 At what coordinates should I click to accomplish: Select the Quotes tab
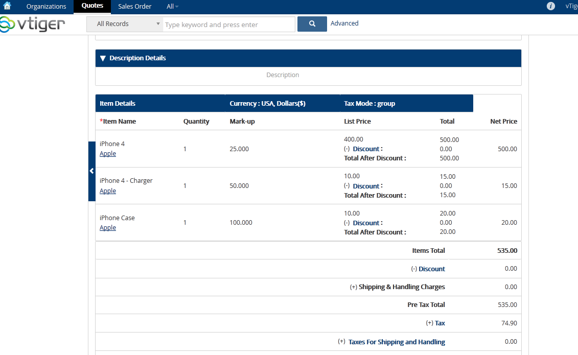(x=92, y=6)
